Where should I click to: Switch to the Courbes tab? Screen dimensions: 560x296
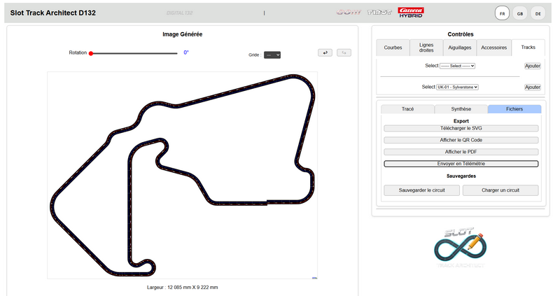point(393,48)
